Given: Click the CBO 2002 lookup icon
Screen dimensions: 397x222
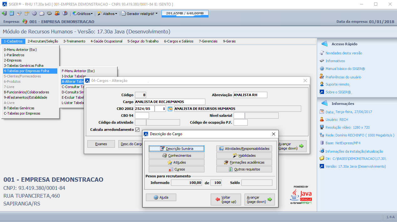Looking at the screenshot, I should point(170,109).
